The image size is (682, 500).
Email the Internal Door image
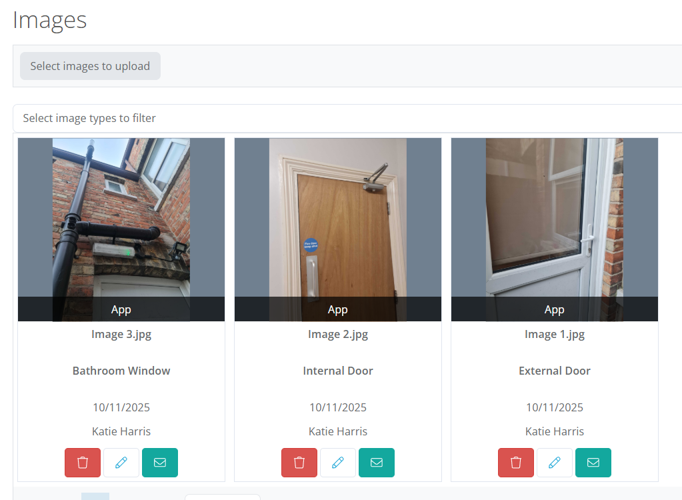[x=377, y=463]
